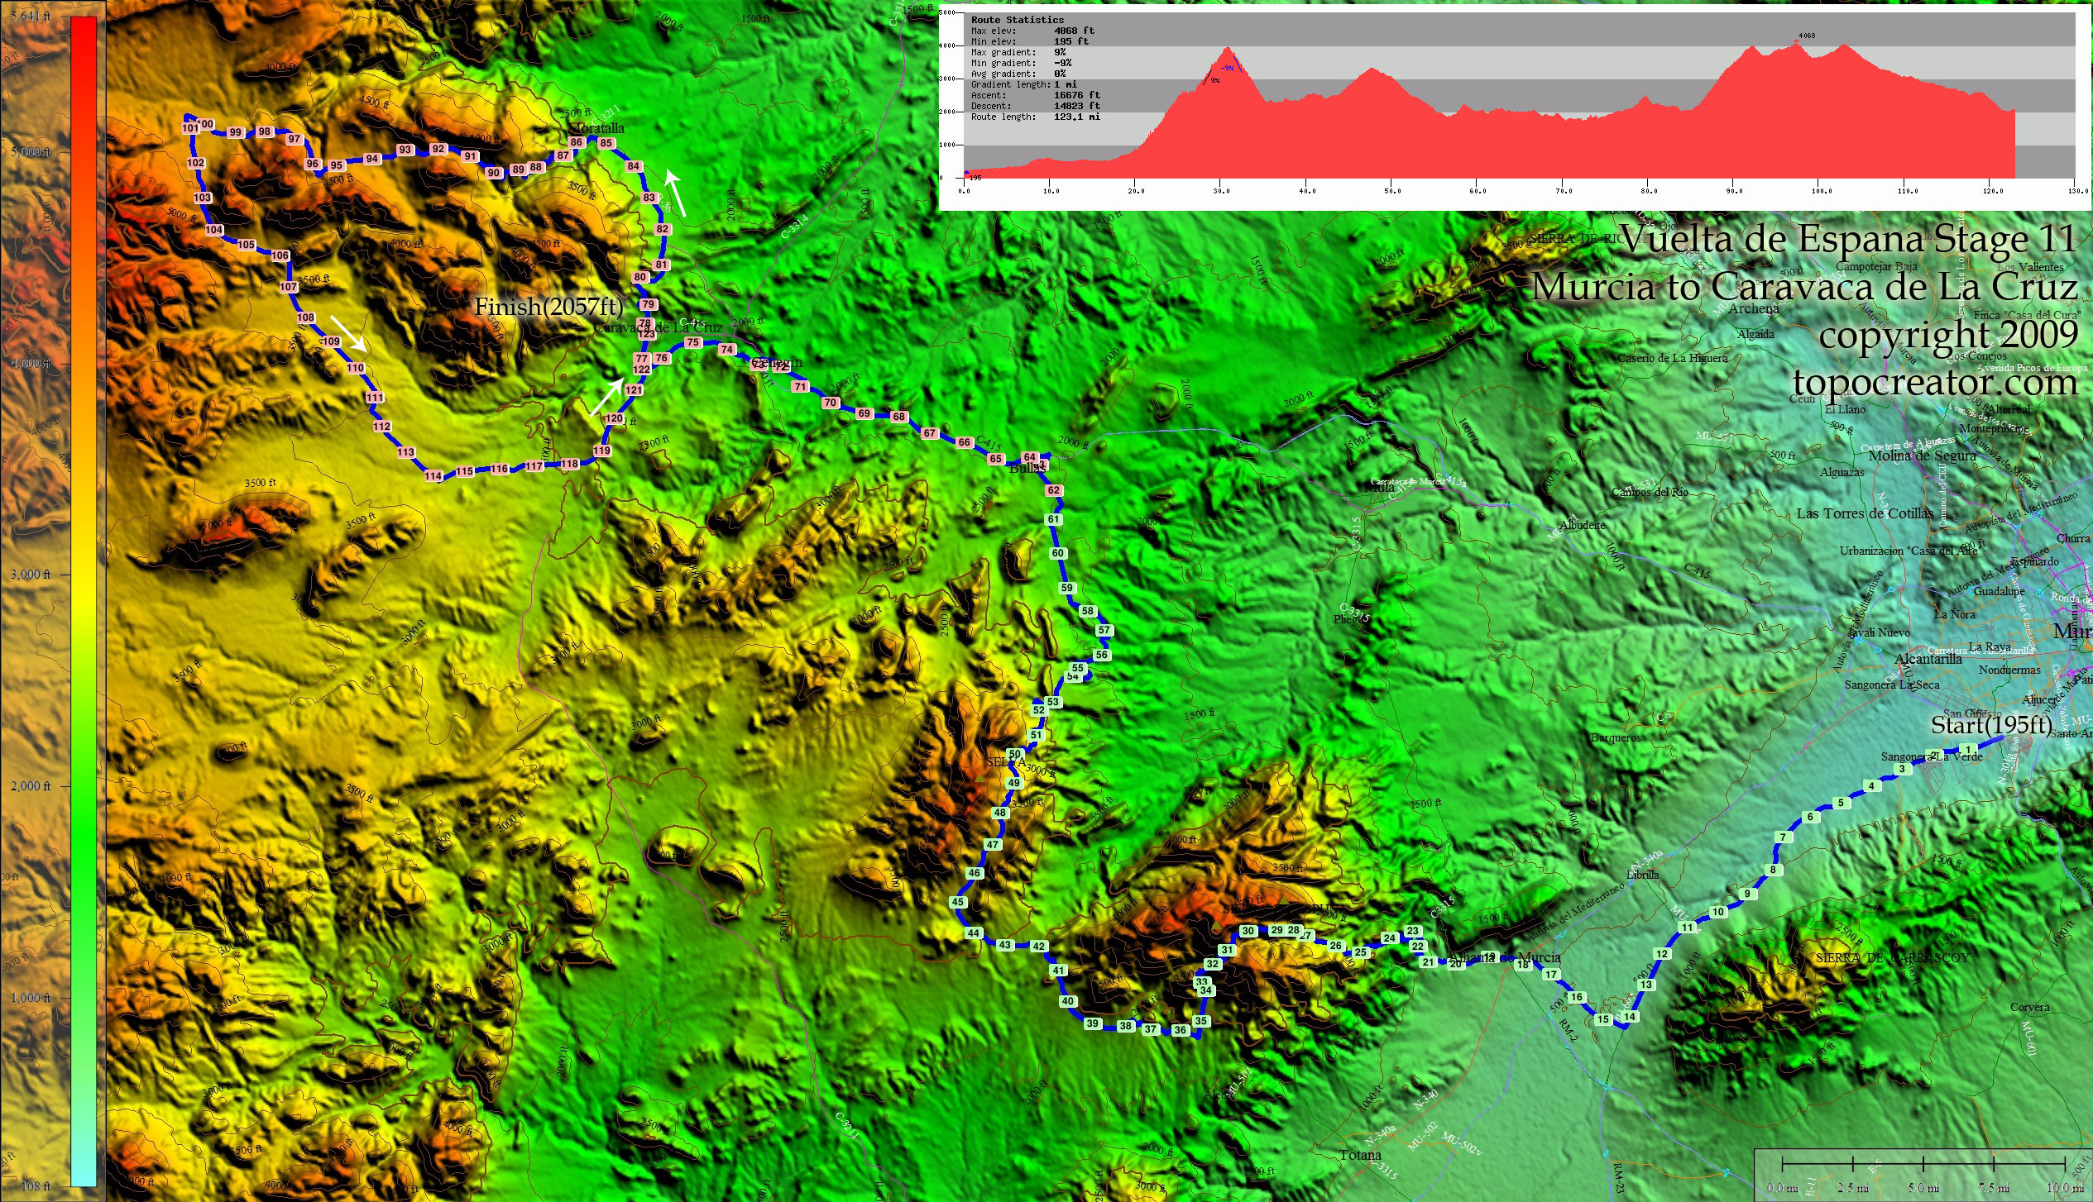Click the white direction arrow near Moratalla
This screenshot has width=2093, height=1202.
tap(676, 194)
